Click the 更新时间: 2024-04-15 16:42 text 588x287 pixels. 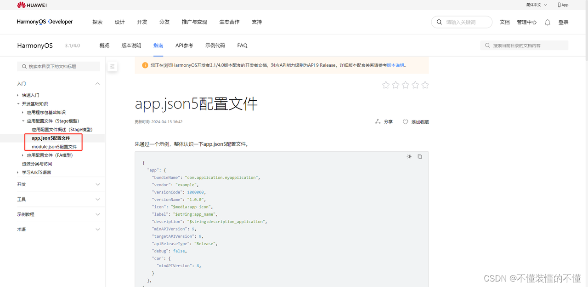(x=158, y=122)
